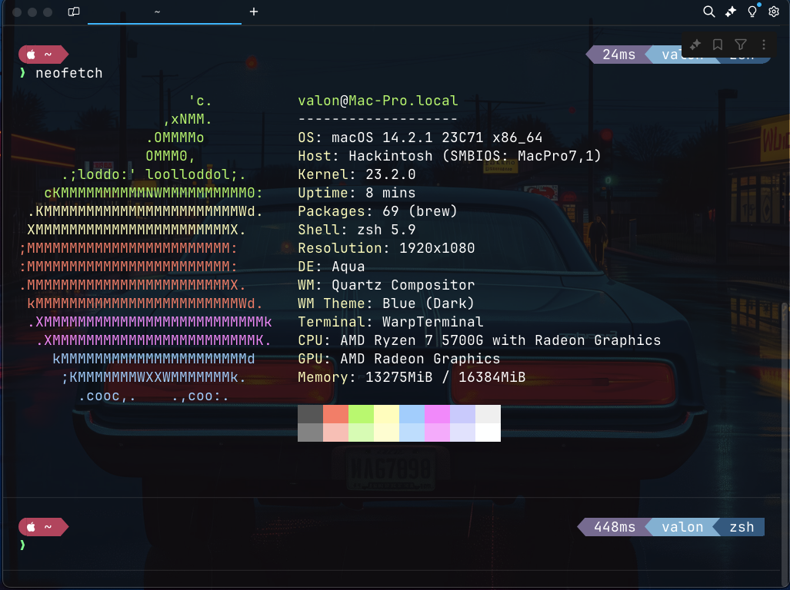Viewport: 790px width, 590px height.
Task: Click the DE: Aqua line
Action: click(331, 267)
